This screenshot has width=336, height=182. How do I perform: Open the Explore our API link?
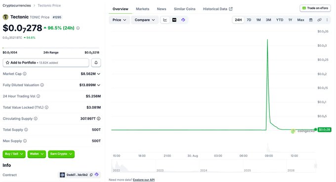tap(144, 180)
